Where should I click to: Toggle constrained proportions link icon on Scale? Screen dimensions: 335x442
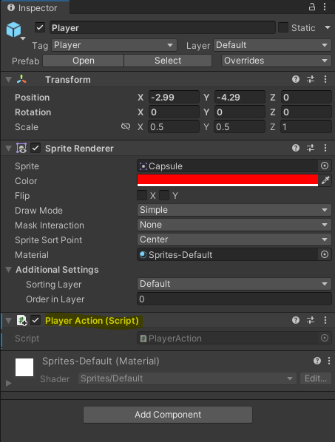[x=126, y=126]
